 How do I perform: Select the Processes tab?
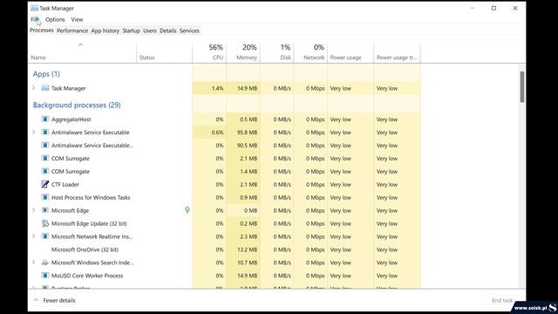tap(42, 31)
